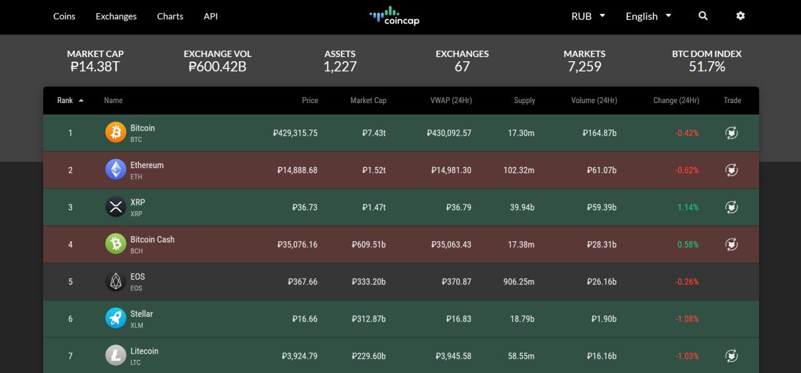Click the Market Cap ₽14.38T stat
Screen dimensions: 801x373
click(95, 61)
